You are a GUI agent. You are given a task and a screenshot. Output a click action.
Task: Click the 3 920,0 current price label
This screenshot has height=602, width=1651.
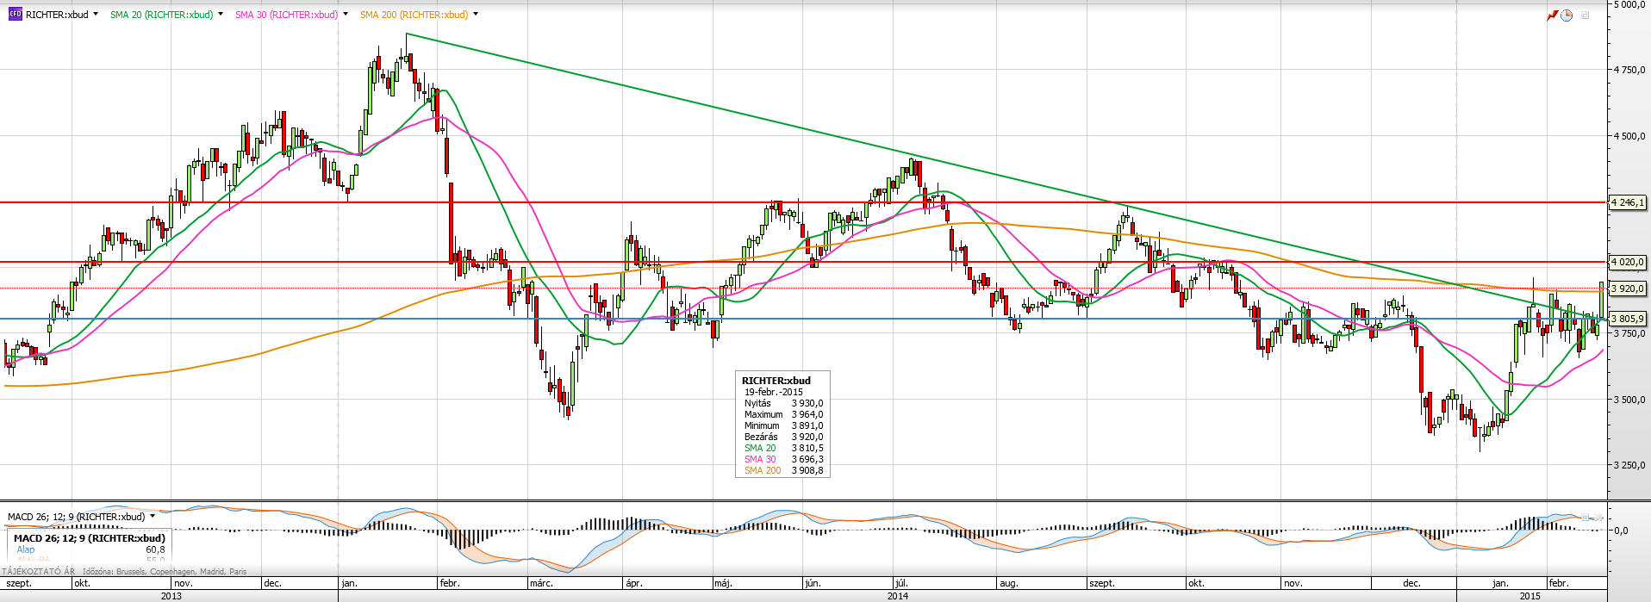pos(1628,289)
